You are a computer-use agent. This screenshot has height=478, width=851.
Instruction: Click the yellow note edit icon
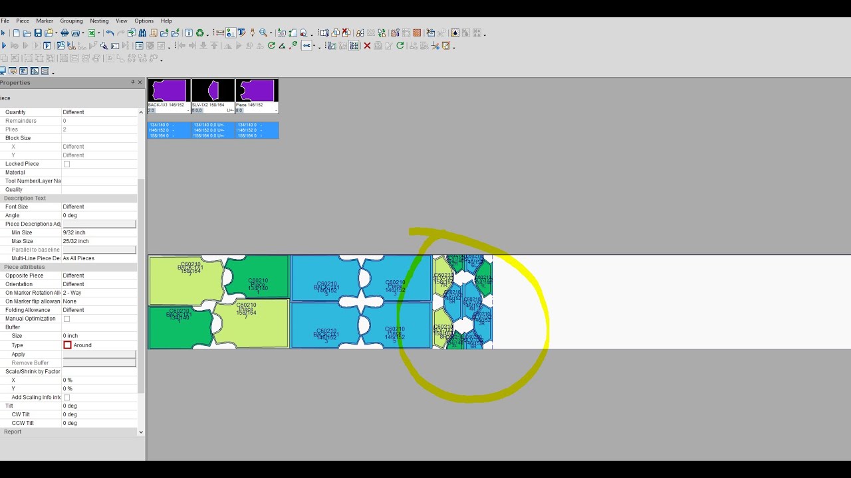click(445, 46)
